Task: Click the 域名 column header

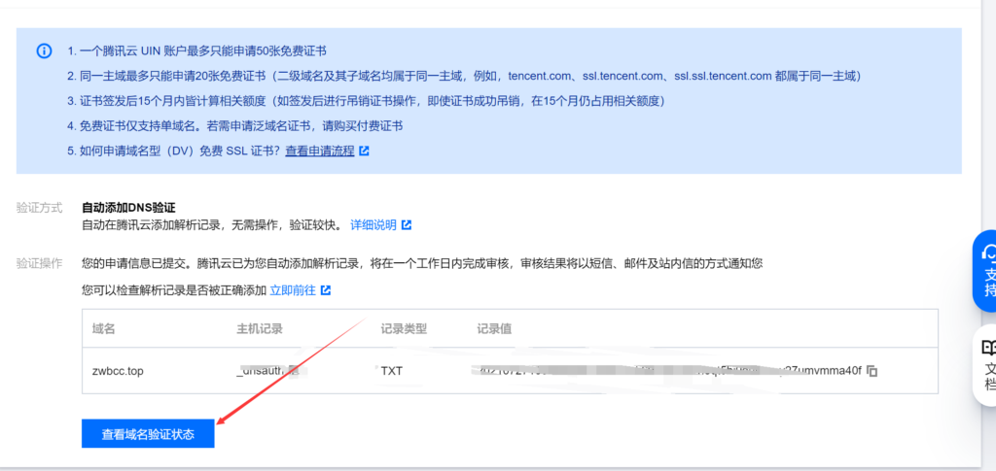Action: pyautogui.click(x=103, y=328)
